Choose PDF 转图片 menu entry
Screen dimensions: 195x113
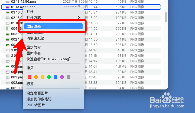coord(35,105)
